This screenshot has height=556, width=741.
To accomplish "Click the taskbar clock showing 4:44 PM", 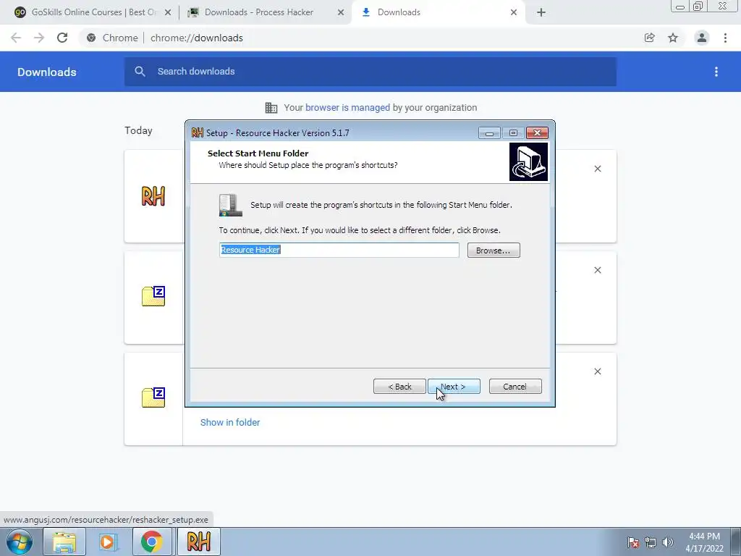I will pos(704,542).
